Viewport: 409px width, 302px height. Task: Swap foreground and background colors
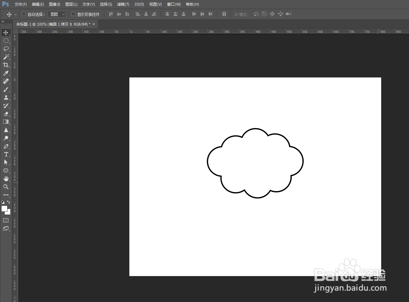coord(8,202)
